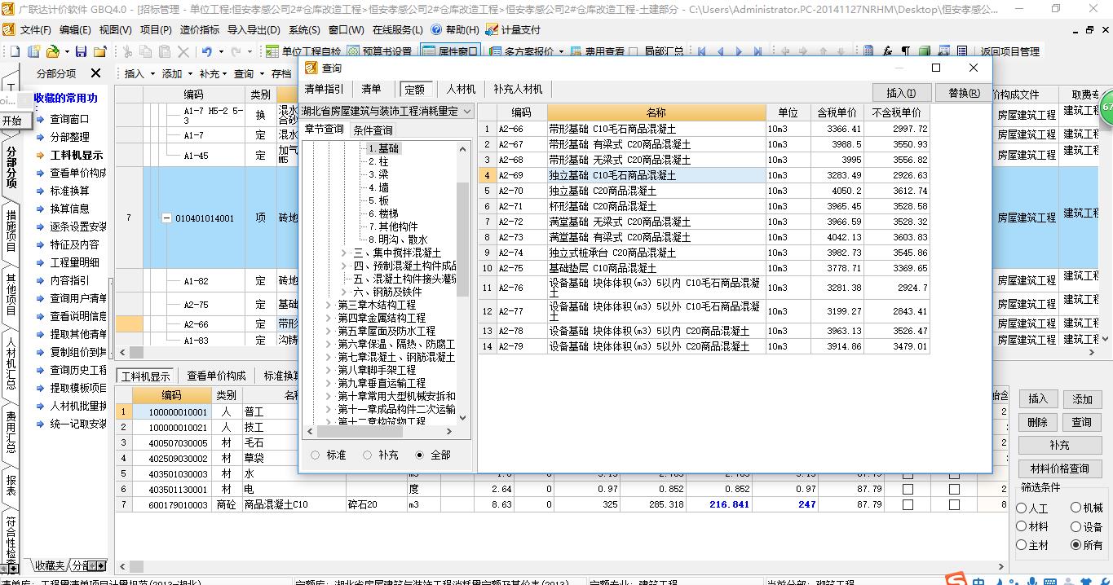Select the 补充 radio button in query dialog
The image size is (1113, 585).
click(x=367, y=455)
